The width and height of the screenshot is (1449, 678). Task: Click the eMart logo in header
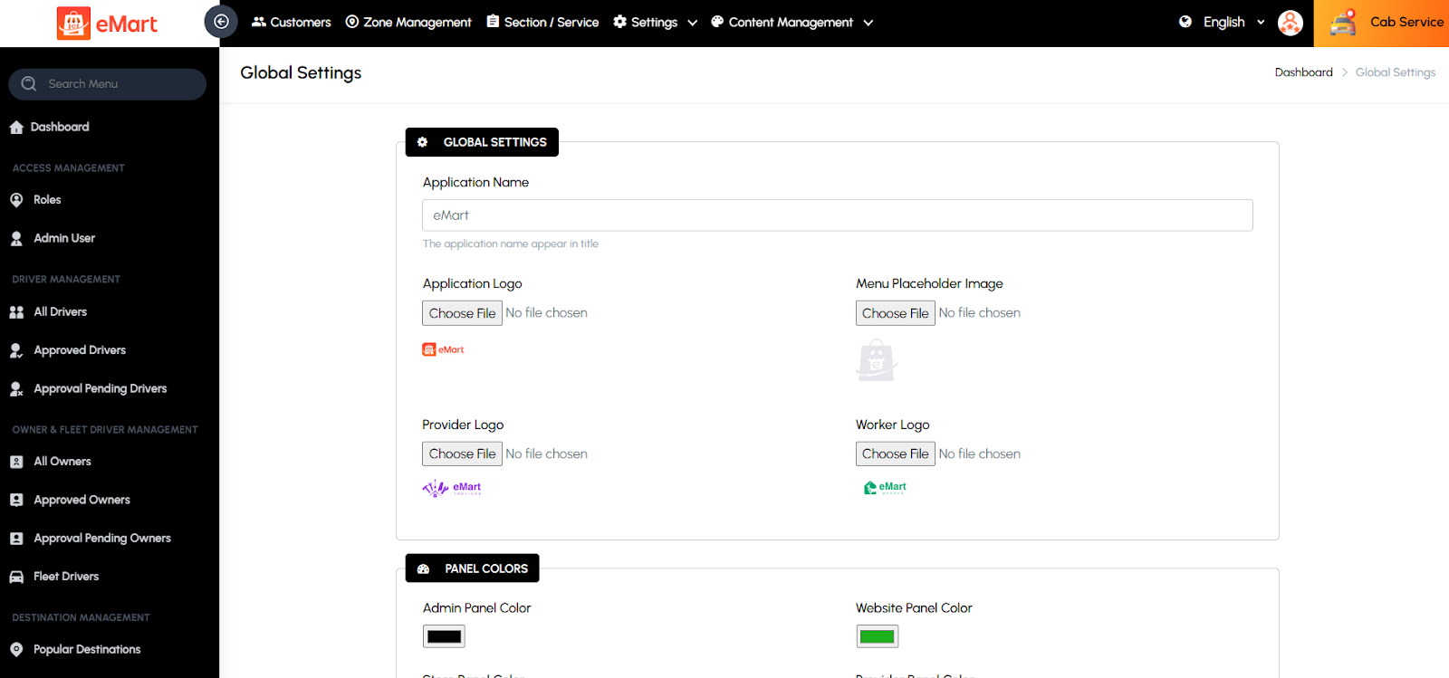(107, 24)
